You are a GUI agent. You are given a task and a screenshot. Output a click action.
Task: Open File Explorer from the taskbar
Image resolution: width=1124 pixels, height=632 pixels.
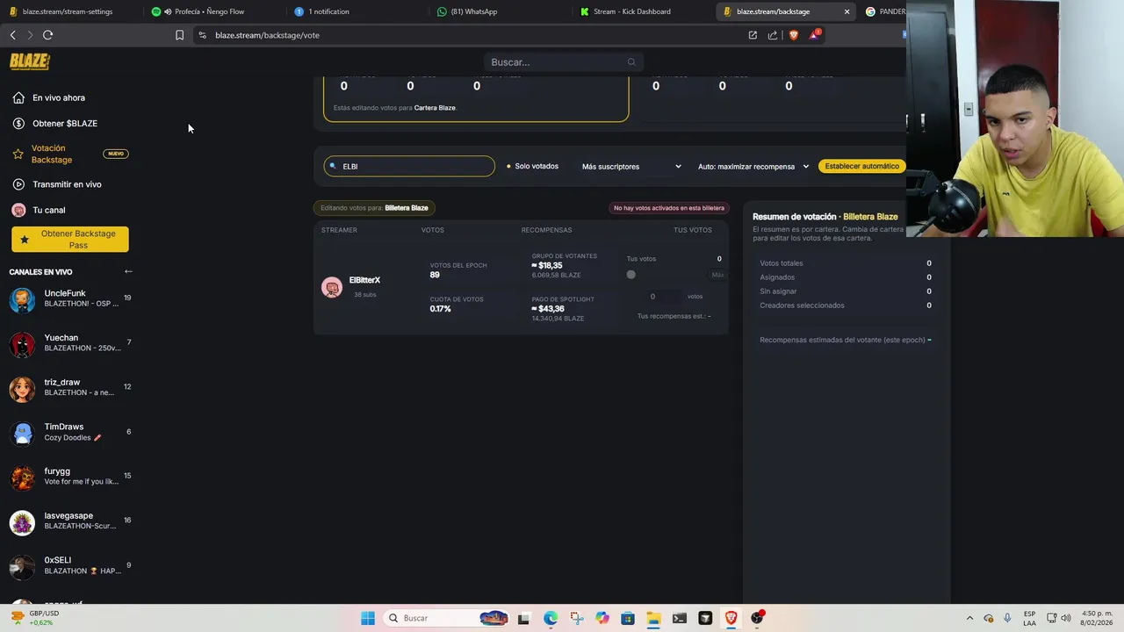point(653,618)
